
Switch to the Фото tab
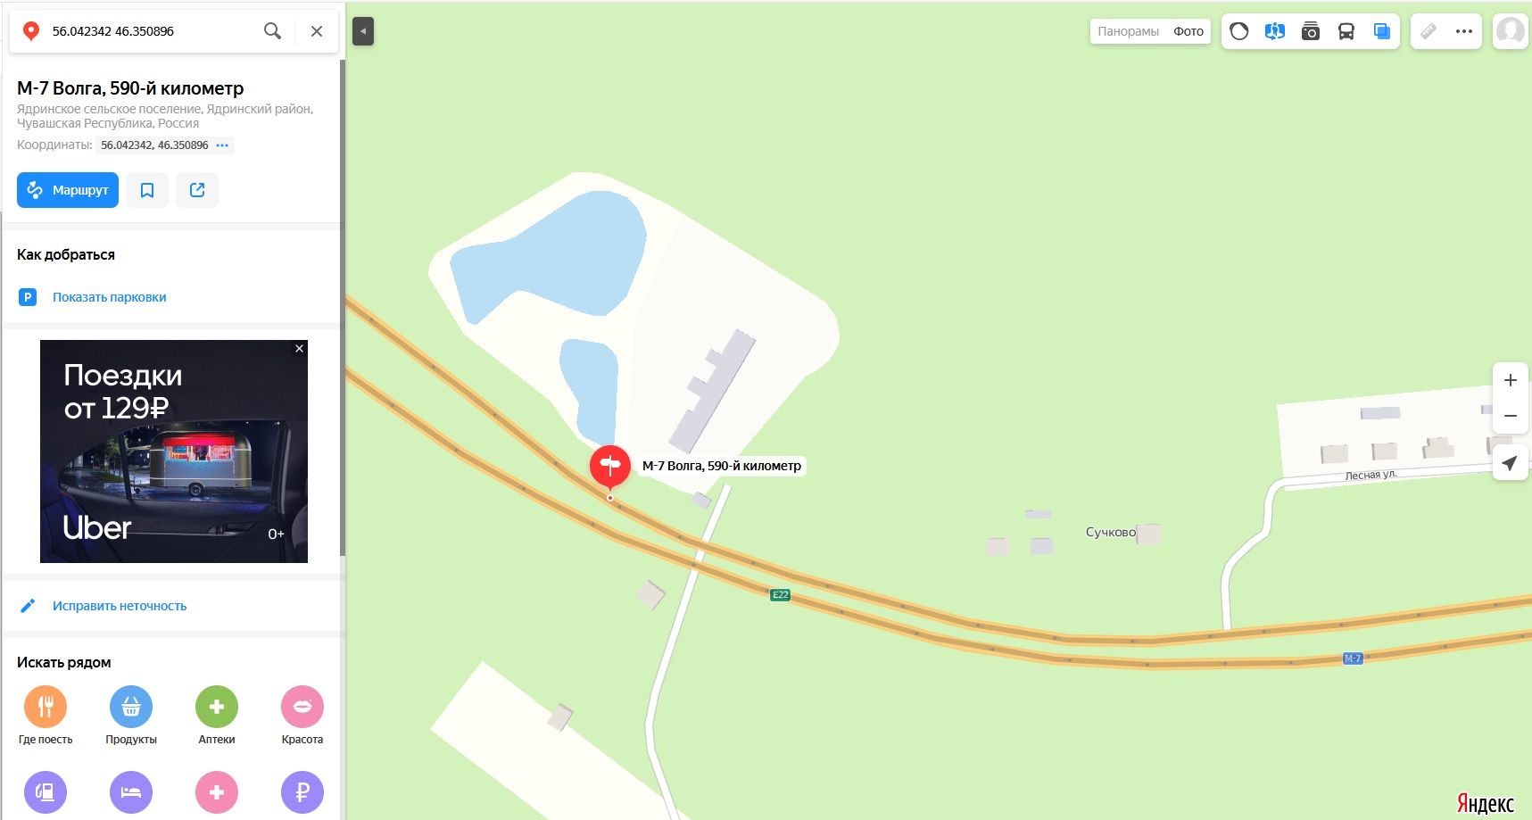(1188, 31)
